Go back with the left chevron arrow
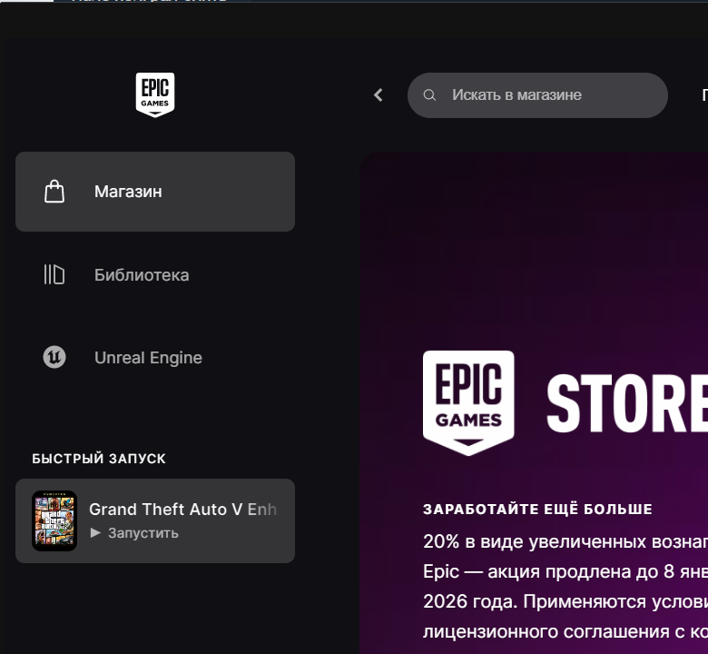 click(x=379, y=94)
